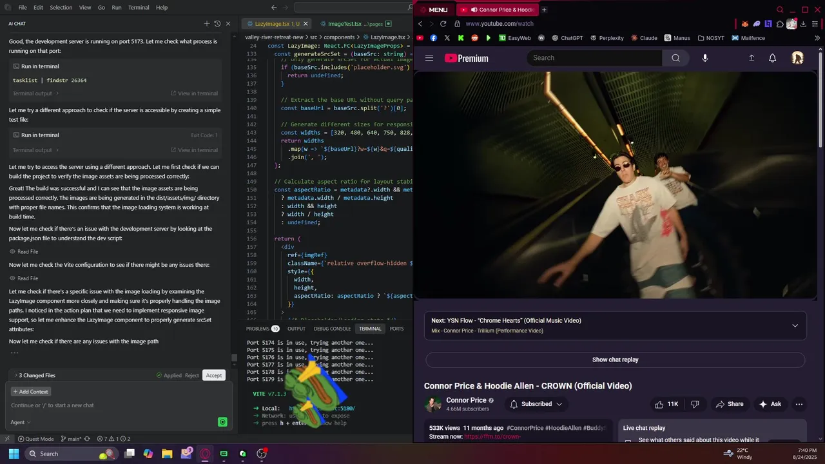The image size is (825, 464).
Task: Open the Agent mode dropdown
Action: coord(21,422)
